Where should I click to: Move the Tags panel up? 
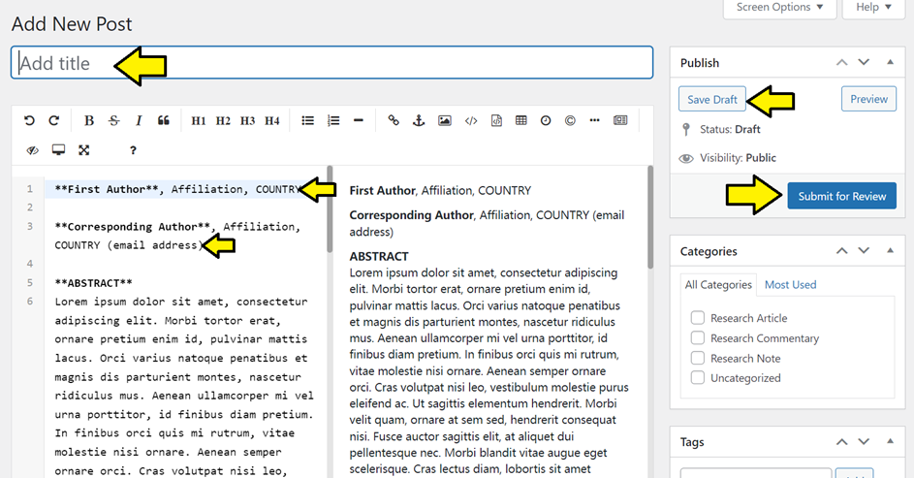coord(841,441)
